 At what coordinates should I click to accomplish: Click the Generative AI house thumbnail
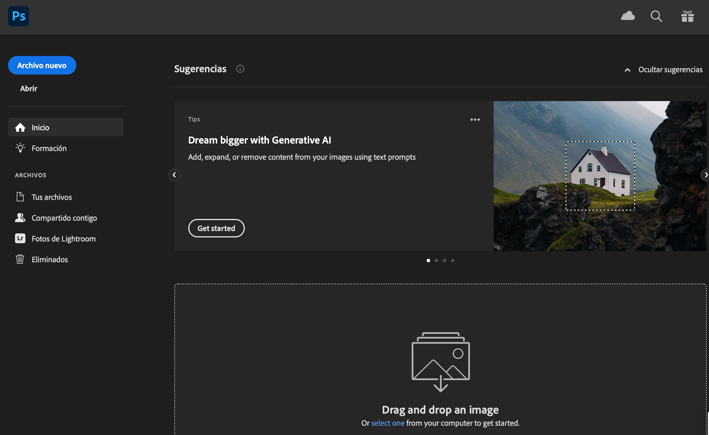point(600,176)
